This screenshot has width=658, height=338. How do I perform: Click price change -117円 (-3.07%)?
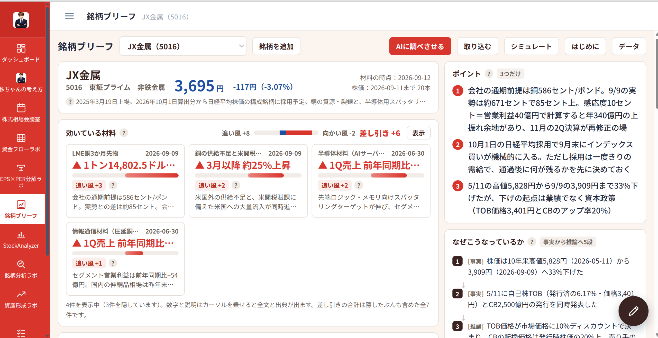[x=263, y=87]
